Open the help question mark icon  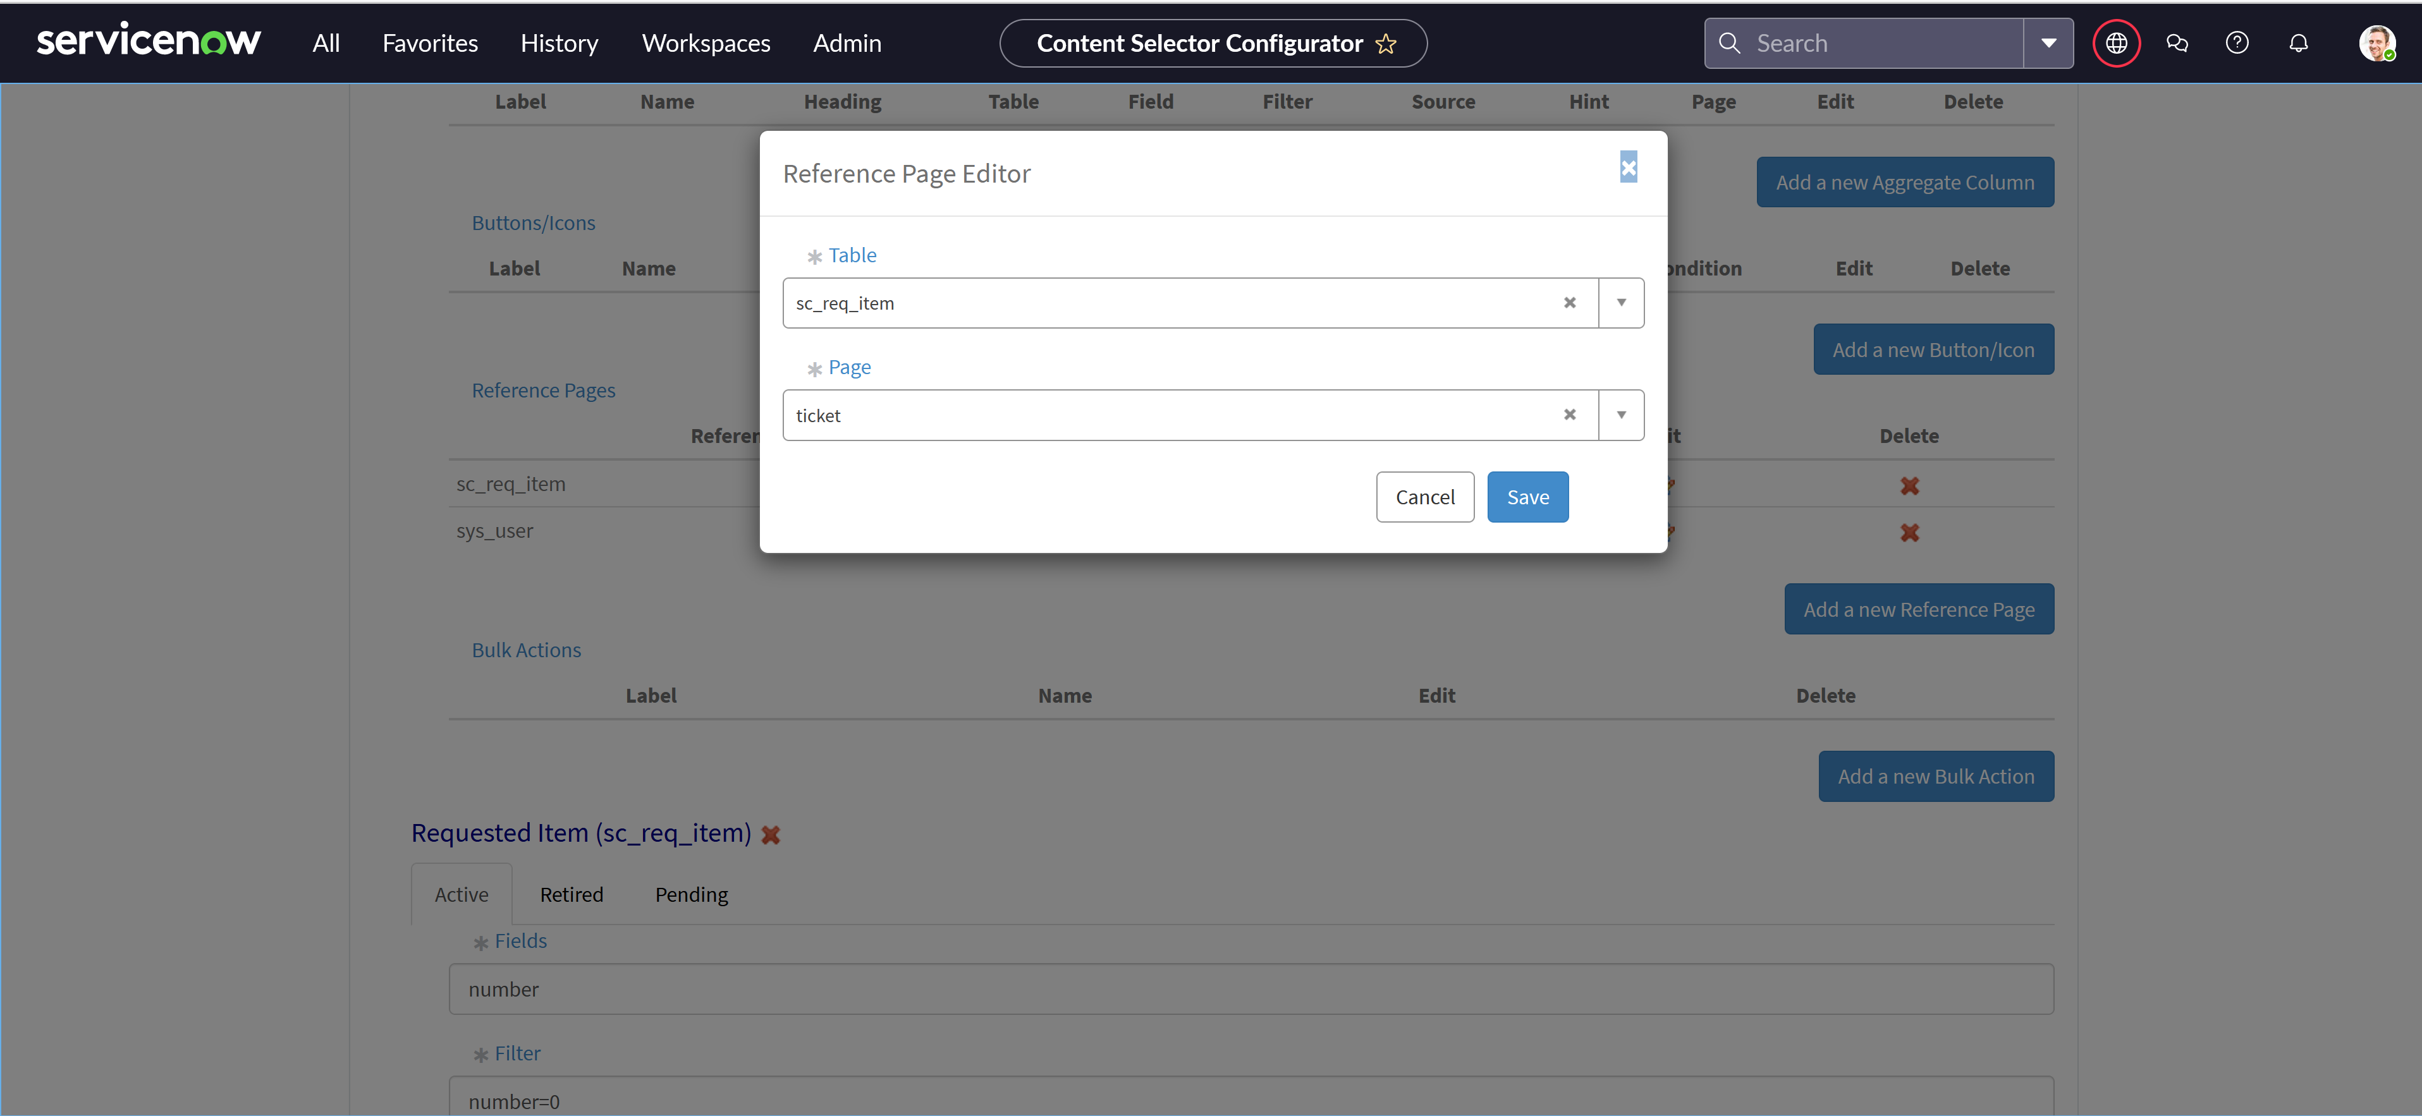coord(2238,42)
